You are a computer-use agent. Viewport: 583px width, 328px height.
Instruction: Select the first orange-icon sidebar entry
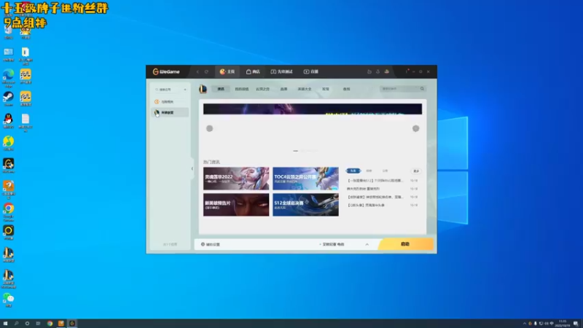pyautogui.click(x=170, y=101)
